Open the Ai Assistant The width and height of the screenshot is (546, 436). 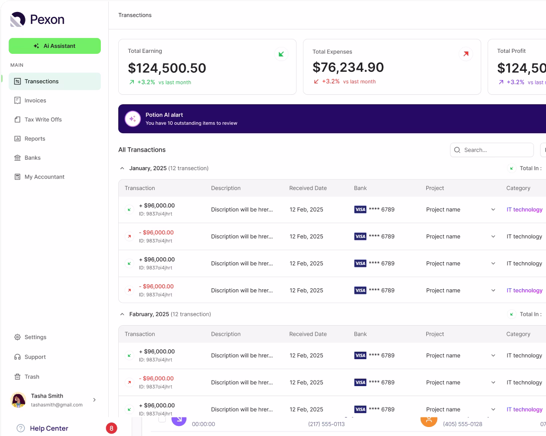pos(55,46)
